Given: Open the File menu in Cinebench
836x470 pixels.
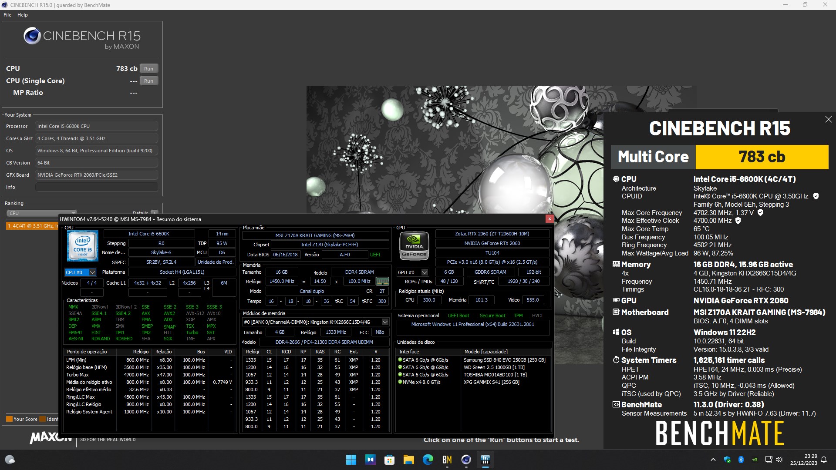Looking at the screenshot, I should click(x=7, y=15).
